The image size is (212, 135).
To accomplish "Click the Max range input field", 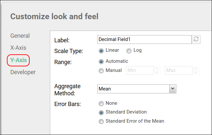I will 178,70.
